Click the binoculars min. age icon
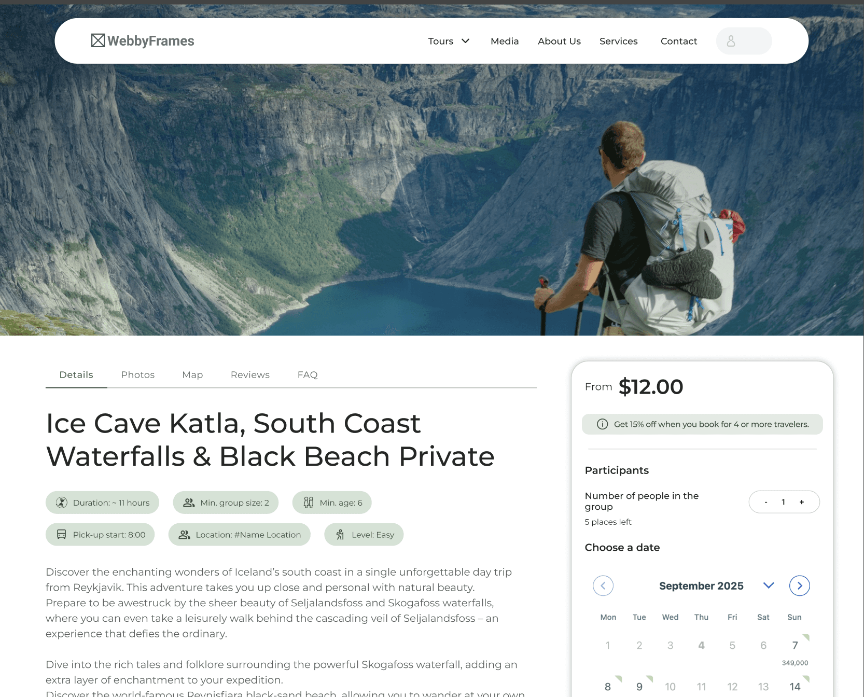This screenshot has width=864, height=697. 309,503
